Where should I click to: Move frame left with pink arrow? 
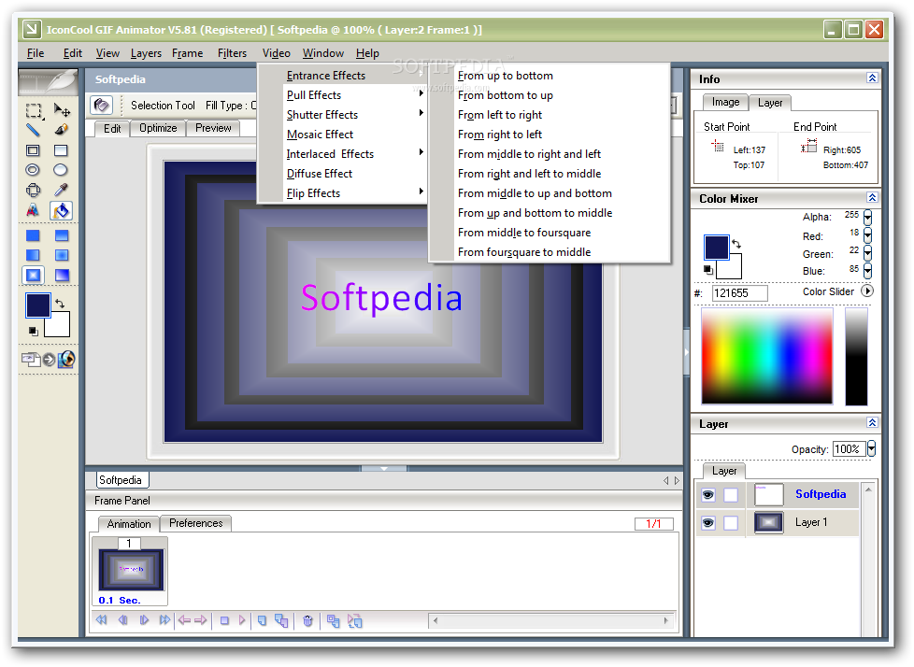point(185,619)
